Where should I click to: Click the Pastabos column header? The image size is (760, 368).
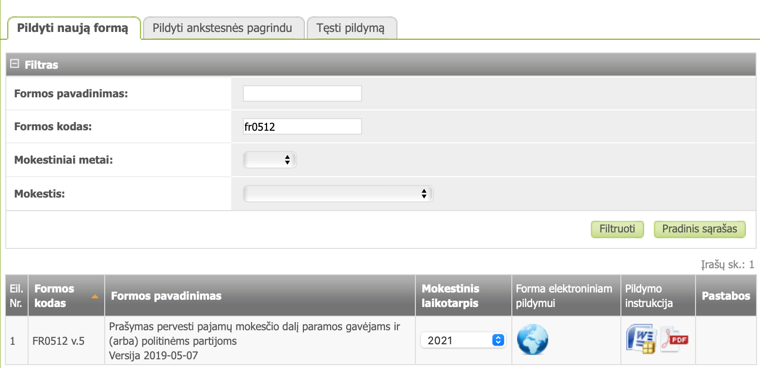(726, 296)
